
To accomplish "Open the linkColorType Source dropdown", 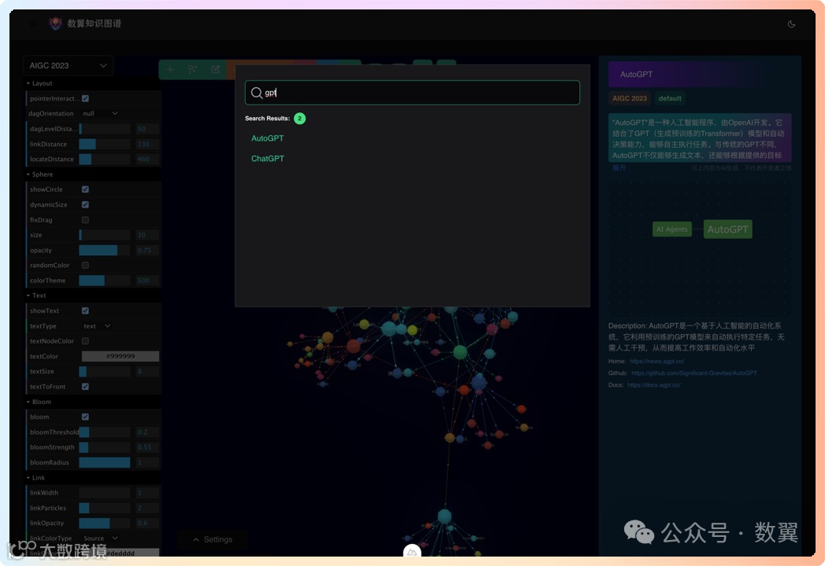I will [x=100, y=538].
